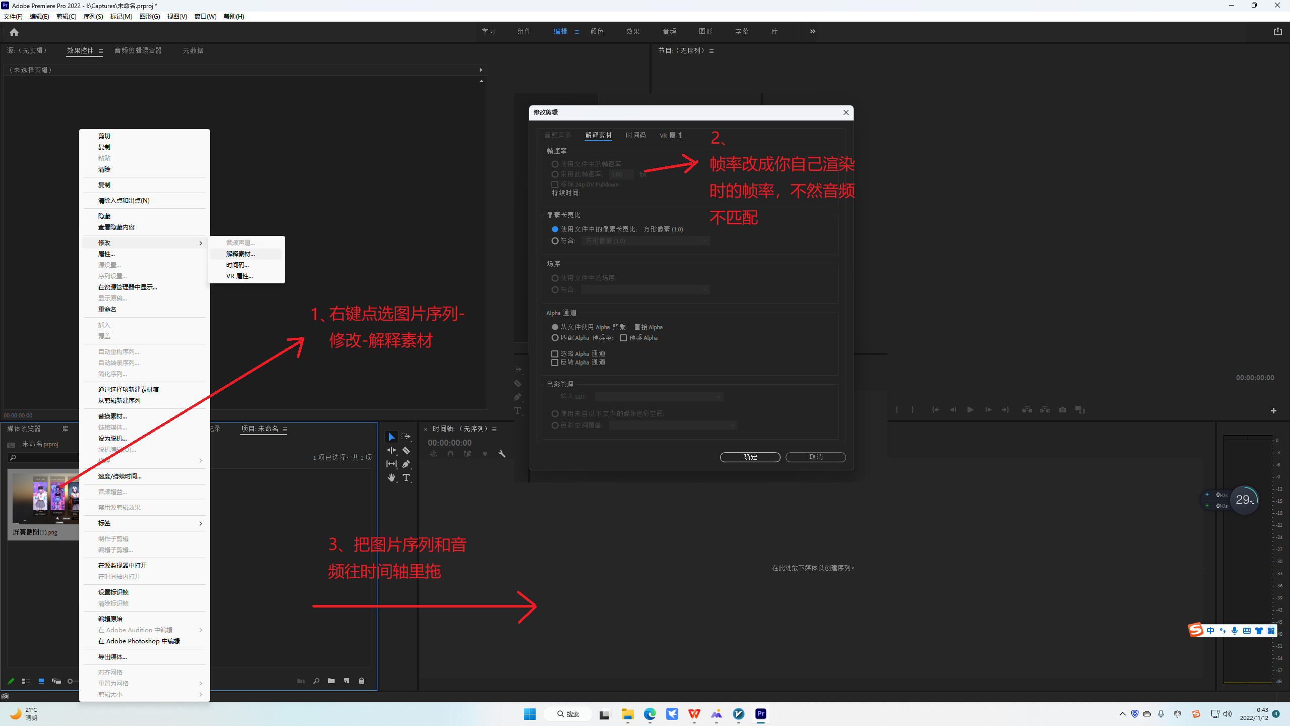Select the Hand tool
Image resolution: width=1290 pixels, height=726 pixels.
coord(391,477)
